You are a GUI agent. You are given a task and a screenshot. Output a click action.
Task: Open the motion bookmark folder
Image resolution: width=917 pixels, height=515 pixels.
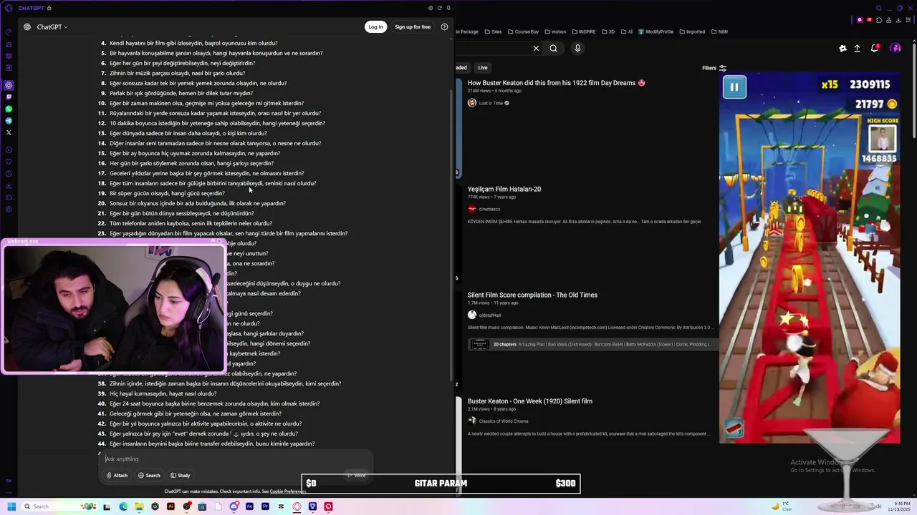click(x=555, y=31)
